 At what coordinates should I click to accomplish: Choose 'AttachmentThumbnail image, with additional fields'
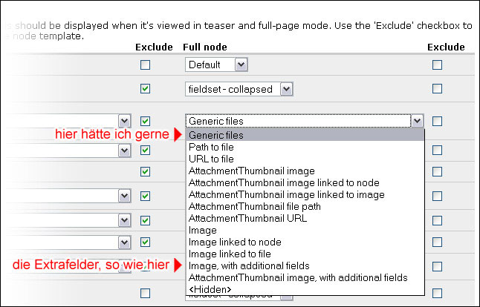tap(298, 277)
